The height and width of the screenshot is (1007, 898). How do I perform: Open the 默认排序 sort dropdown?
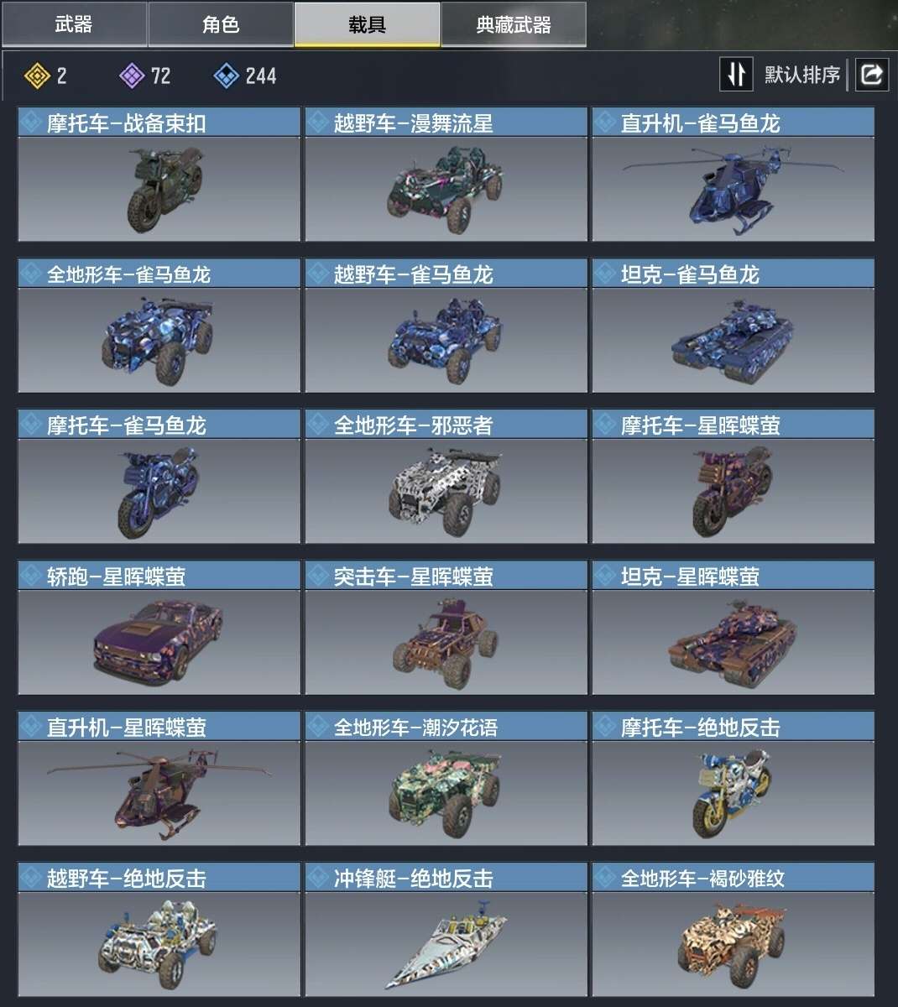point(801,75)
